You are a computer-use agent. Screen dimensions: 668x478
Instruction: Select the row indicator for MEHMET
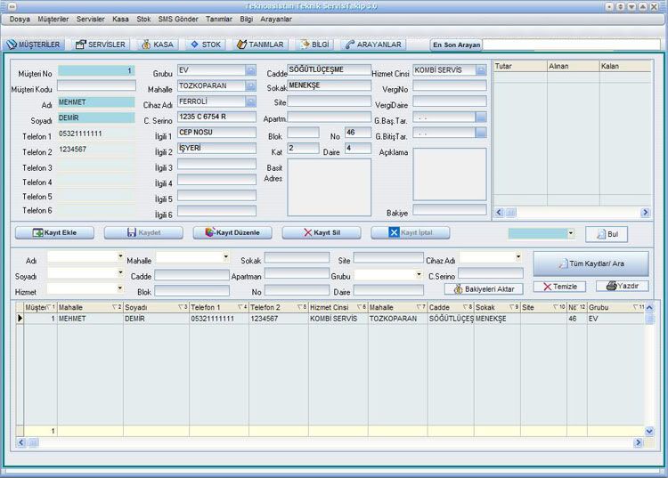pyautogui.click(x=20, y=318)
